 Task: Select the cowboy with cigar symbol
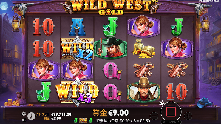tap(144, 90)
